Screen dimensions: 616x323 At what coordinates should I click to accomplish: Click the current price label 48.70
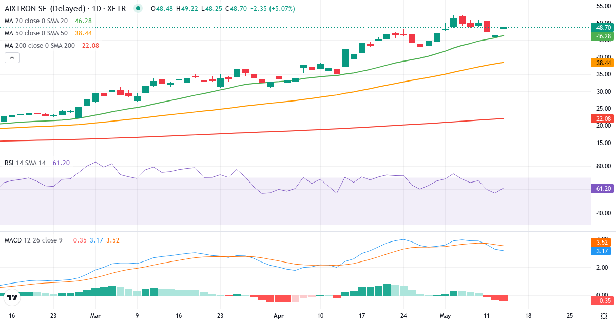(x=603, y=28)
